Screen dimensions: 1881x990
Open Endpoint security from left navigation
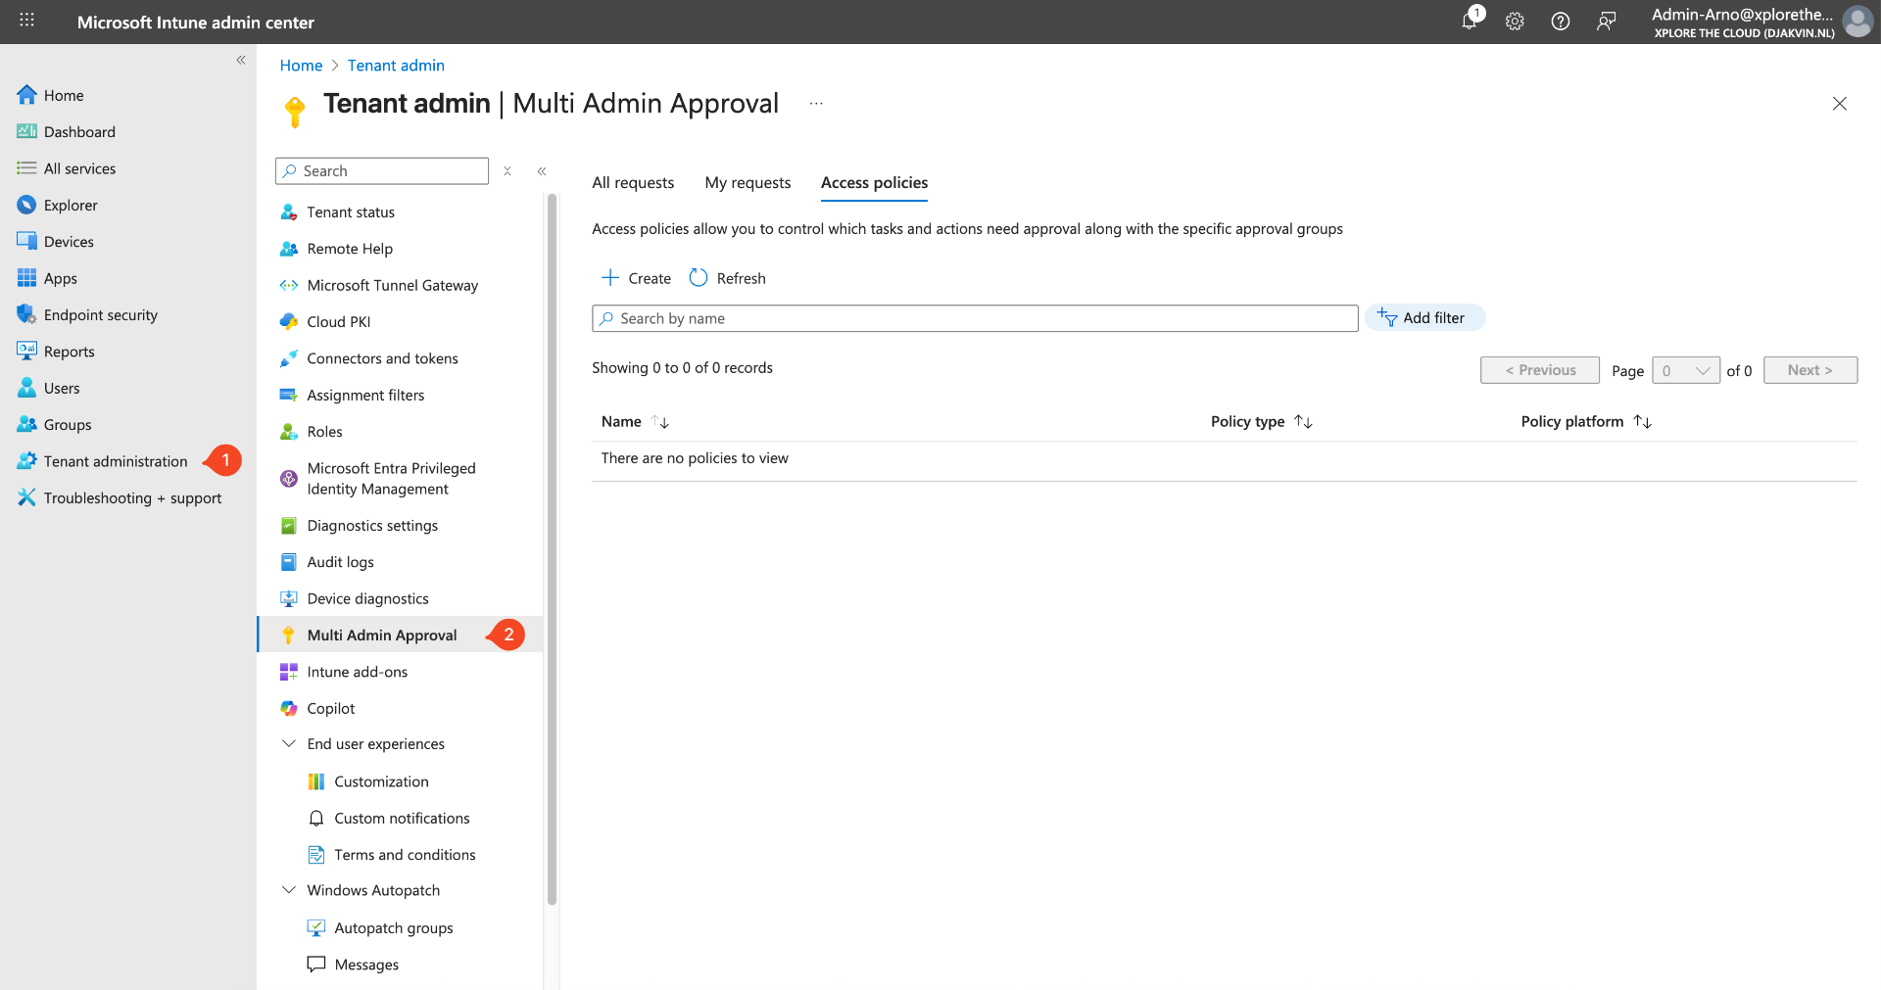[x=100, y=315]
